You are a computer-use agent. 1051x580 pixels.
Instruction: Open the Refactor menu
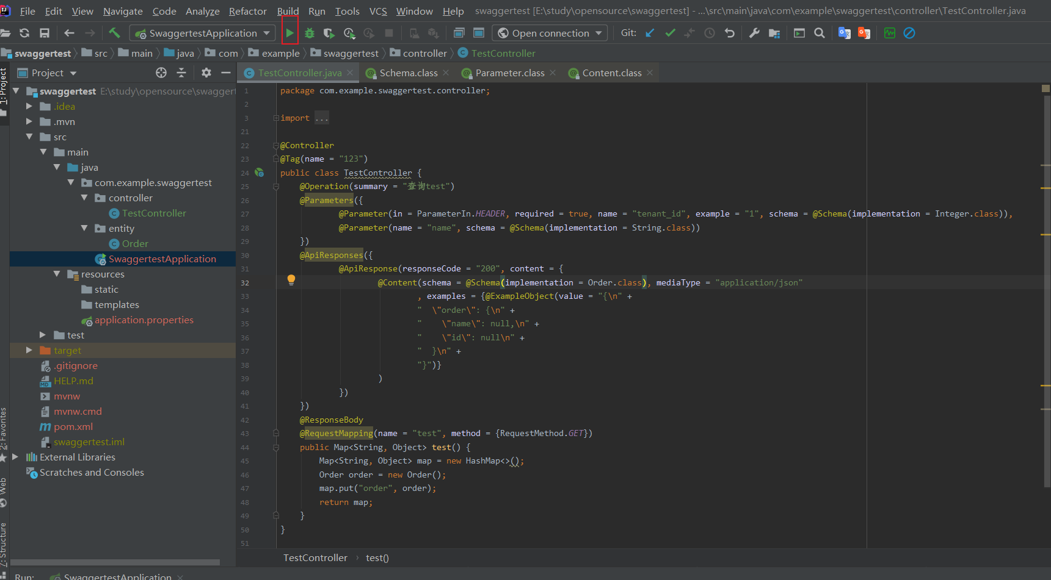tap(247, 11)
